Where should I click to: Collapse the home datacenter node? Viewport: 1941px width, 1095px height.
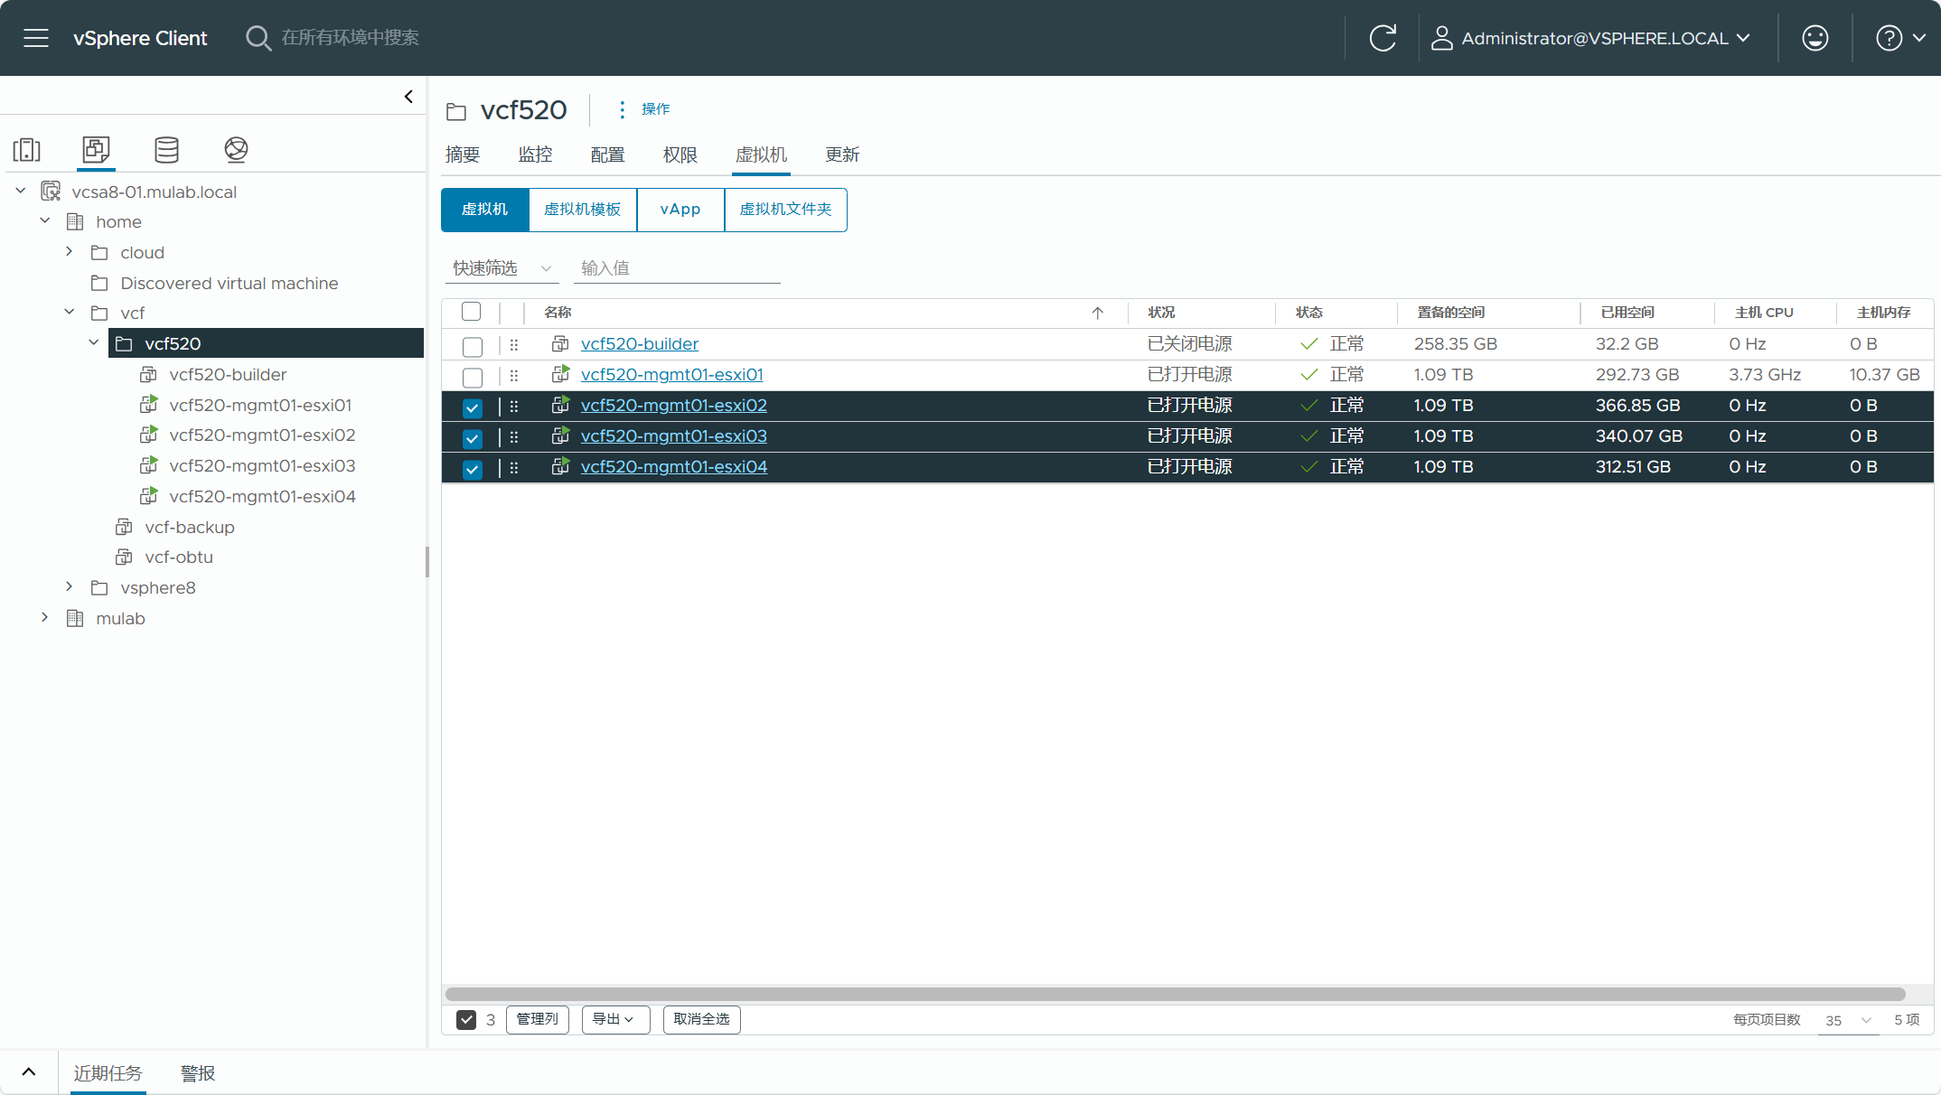[45, 220]
